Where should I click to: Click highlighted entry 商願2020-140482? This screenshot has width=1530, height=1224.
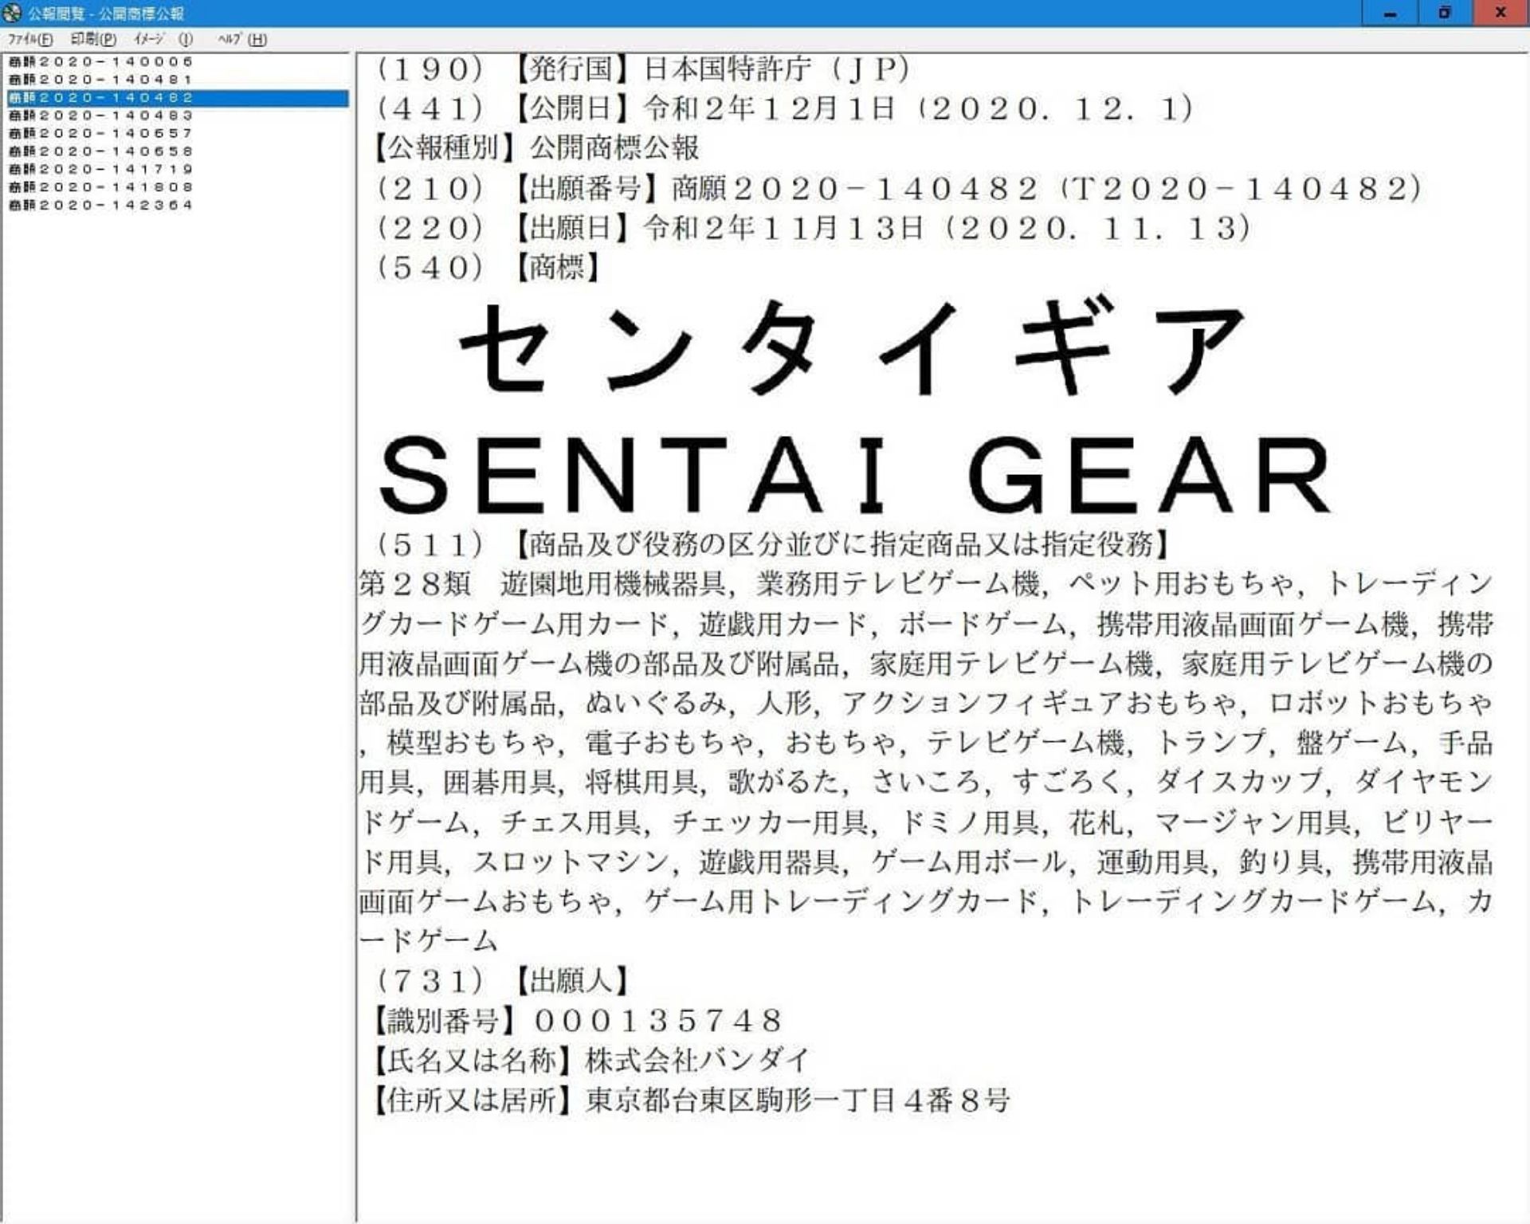click(100, 97)
